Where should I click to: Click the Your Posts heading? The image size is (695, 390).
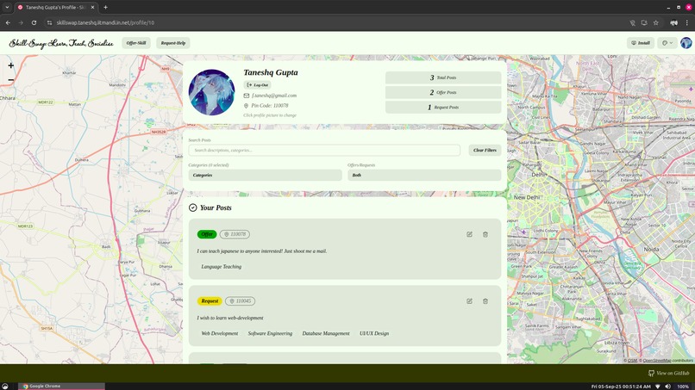point(216,207)
